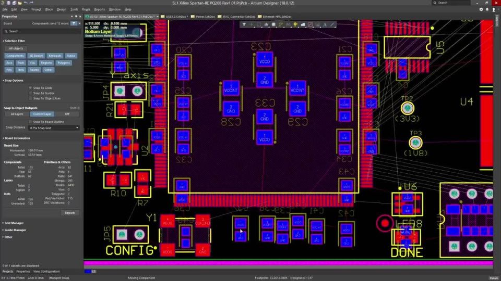
Task: Click the Place Keepout icon in Active Bar
Action: [x=310, y=24]
